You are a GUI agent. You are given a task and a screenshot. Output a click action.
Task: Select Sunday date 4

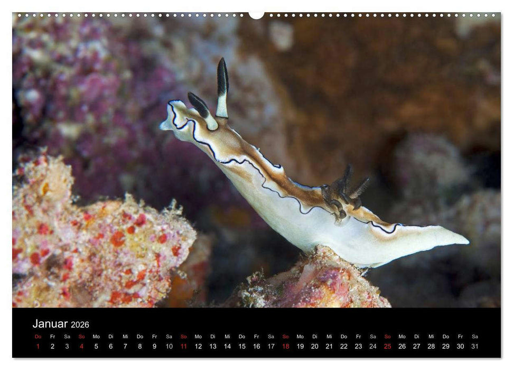81,346
